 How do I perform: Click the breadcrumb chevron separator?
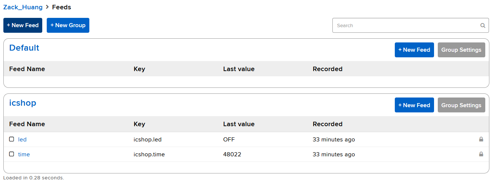[x=47, y=7]
